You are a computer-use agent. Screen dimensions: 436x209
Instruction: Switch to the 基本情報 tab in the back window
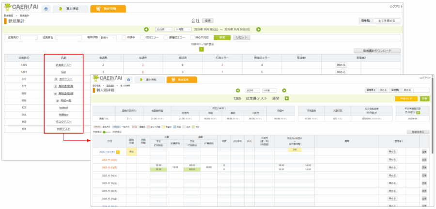click(x=70, y=9)
